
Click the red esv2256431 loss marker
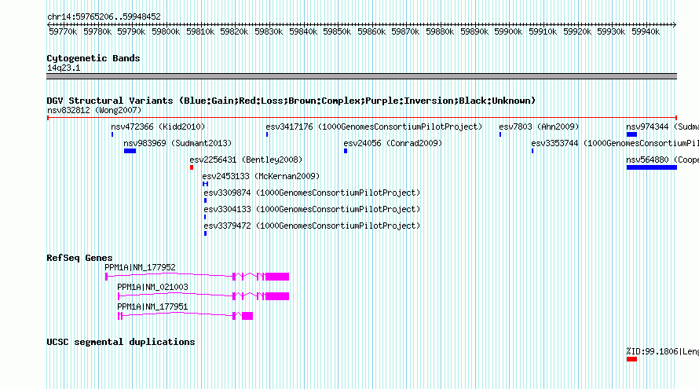[192, 167]
